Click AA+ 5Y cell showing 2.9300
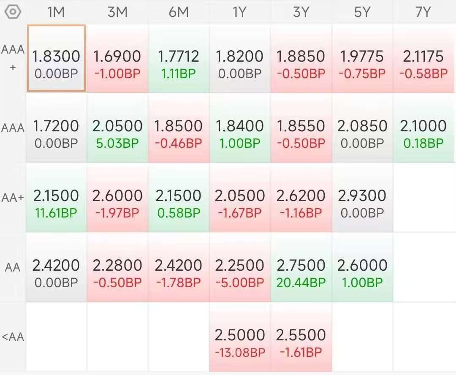The width and height of the screenshot is (456, 375). (362, 198)
